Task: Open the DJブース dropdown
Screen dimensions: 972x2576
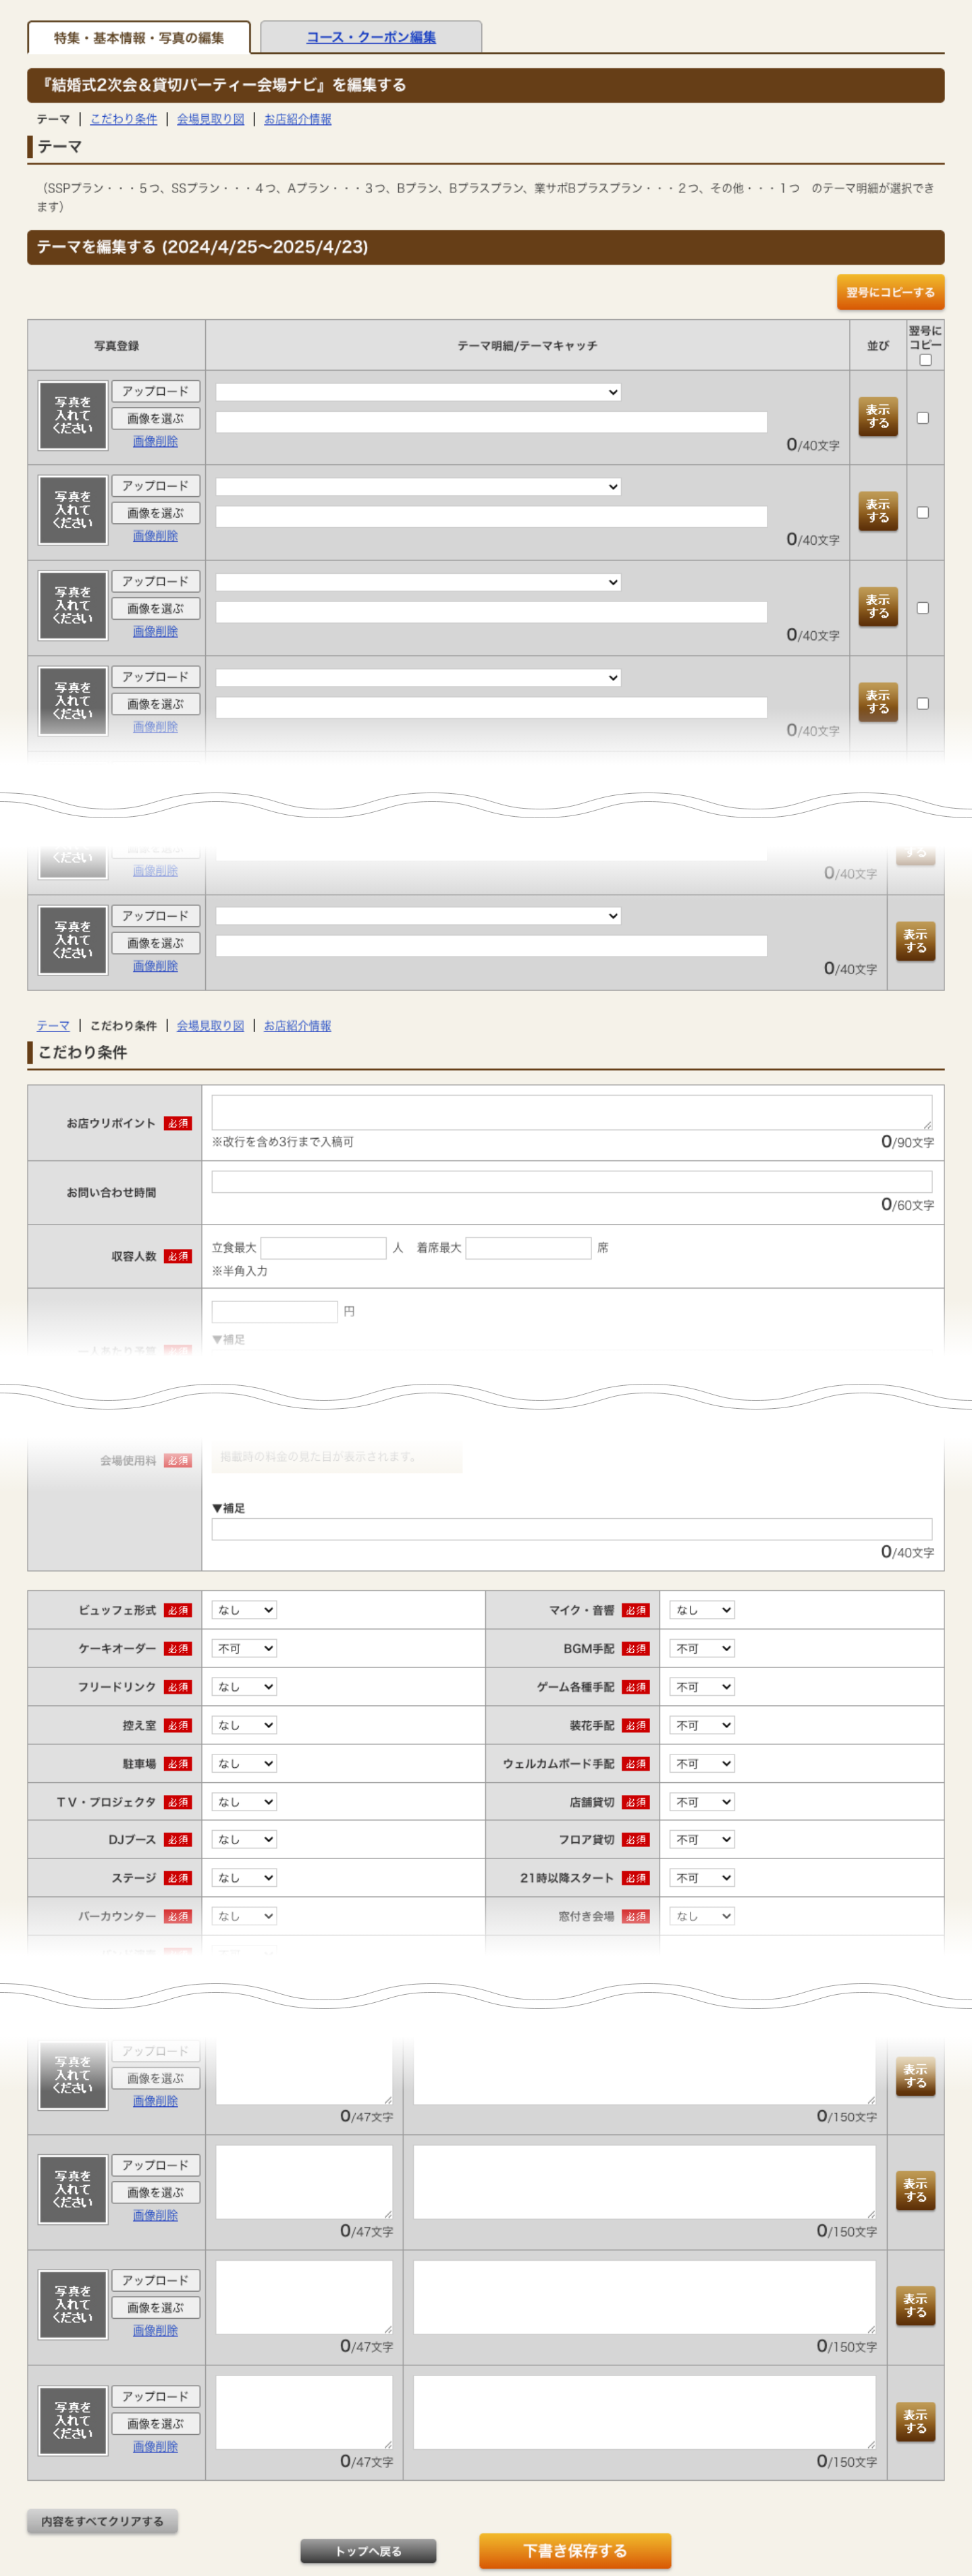Action: pyautogui.click(x=244, y=1839)
